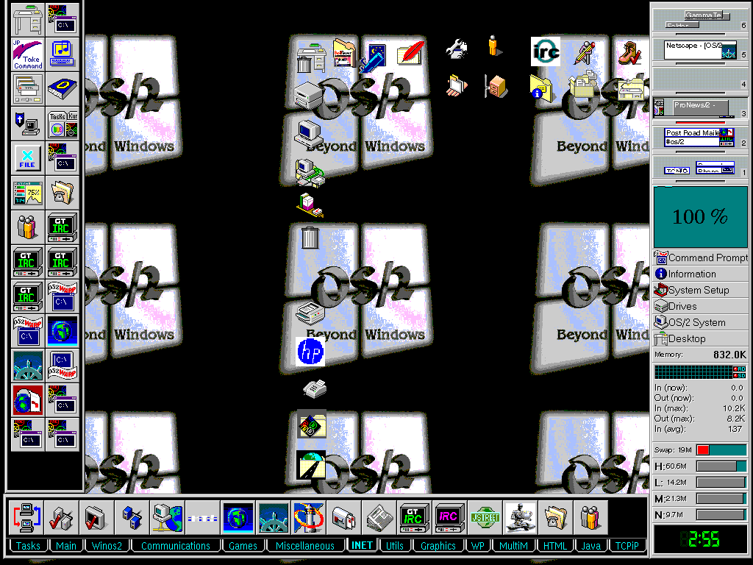Viewport: 753px width, 565px height.
Task: Open the Tasks Kur icon in left panel
Action: (x=63, y=124)
